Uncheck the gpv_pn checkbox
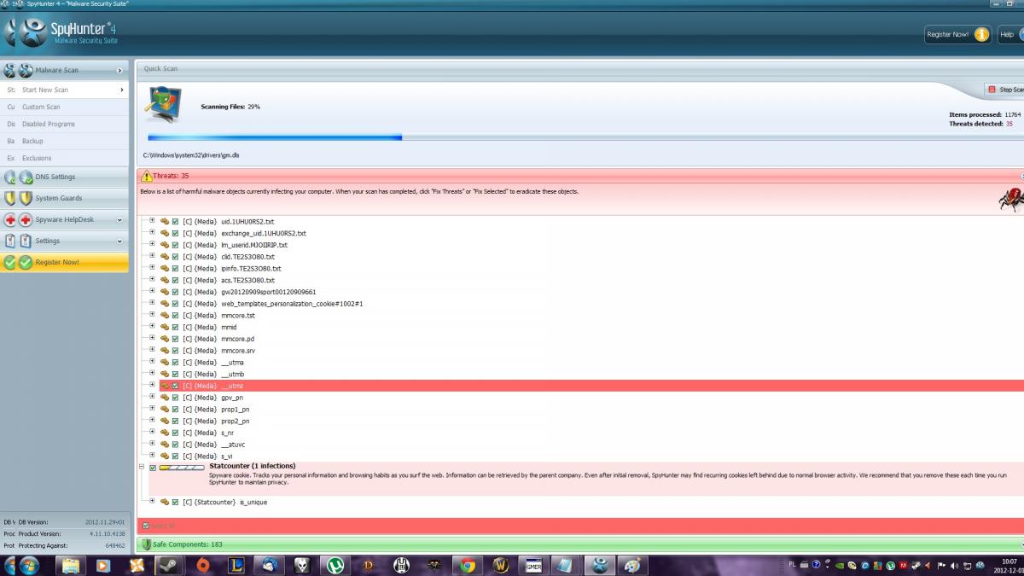Screen dimensions: 1024x576 tap(176, 398)
